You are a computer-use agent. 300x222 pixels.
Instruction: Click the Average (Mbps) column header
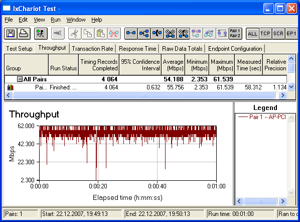[173, 65]
